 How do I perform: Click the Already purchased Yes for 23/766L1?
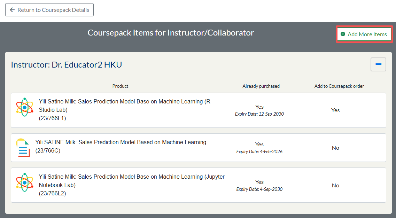coord(259,107)
